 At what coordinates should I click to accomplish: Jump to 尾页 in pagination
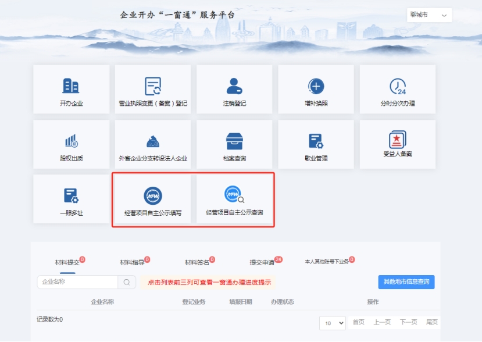[431, 322]
